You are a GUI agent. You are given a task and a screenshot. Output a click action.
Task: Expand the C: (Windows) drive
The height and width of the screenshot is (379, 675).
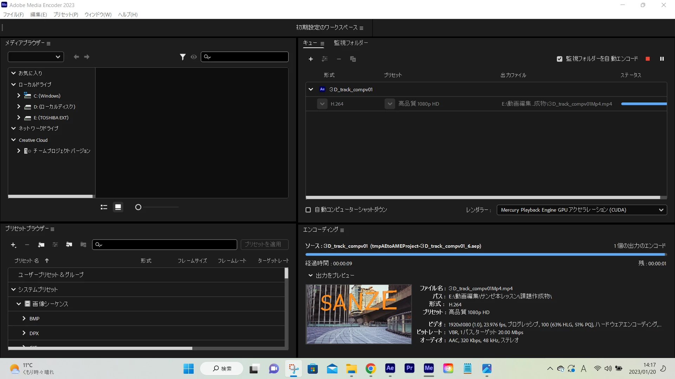click(19, 95)
